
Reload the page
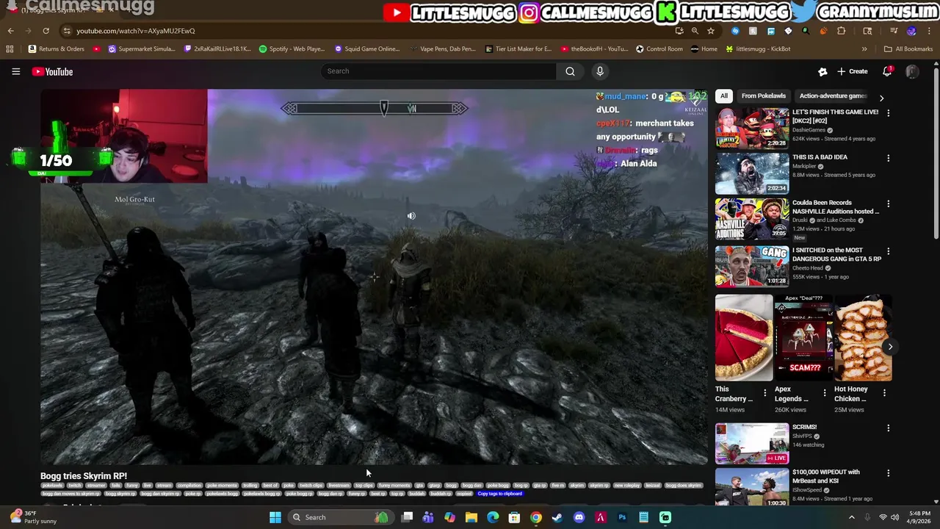tap(46, 31)
